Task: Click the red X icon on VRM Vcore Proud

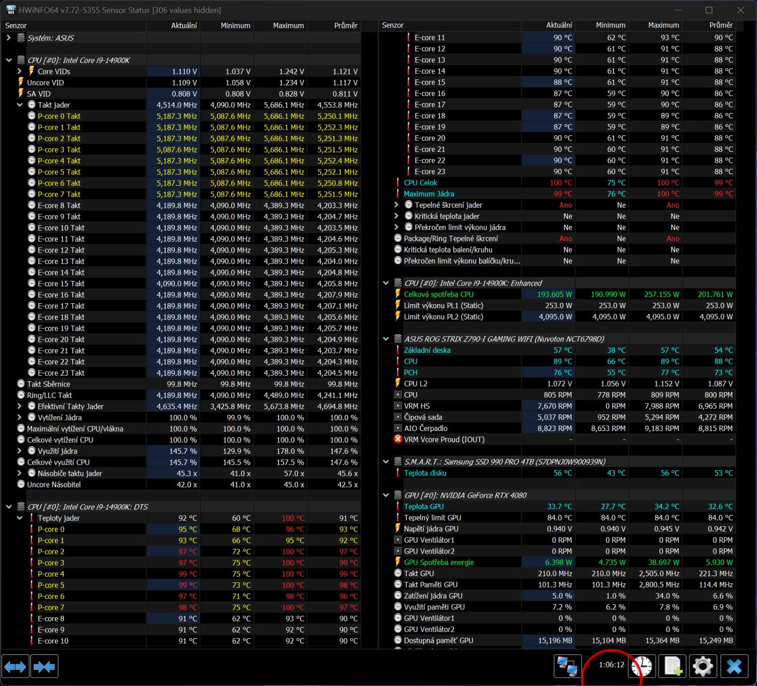Action: click(398, 440)
